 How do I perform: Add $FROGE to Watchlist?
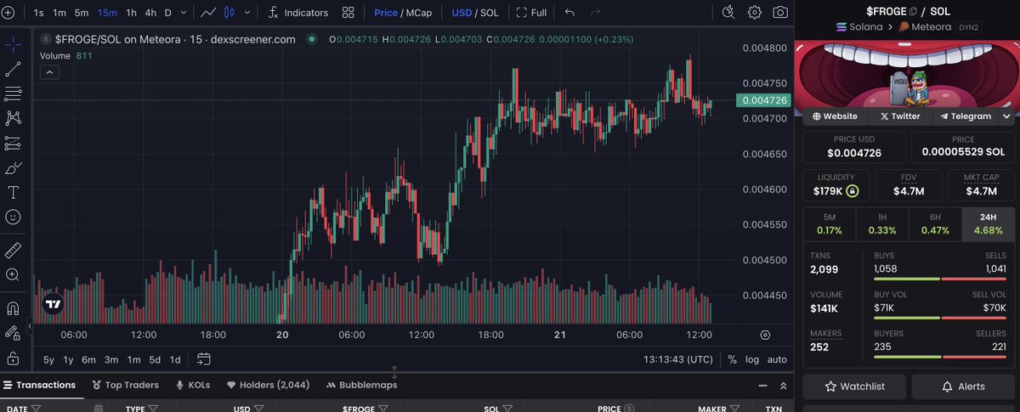coord(854,387)
